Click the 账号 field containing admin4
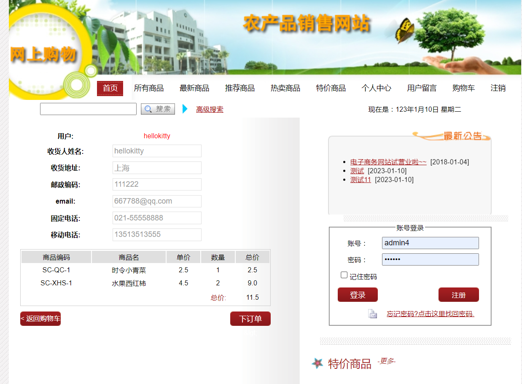The image size is (522, 384). tap(431, 243)
